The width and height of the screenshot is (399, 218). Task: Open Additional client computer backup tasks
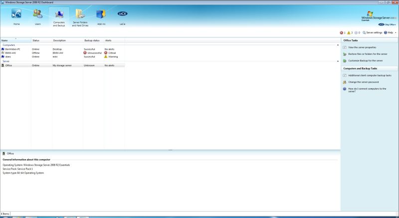pos(370,75)
